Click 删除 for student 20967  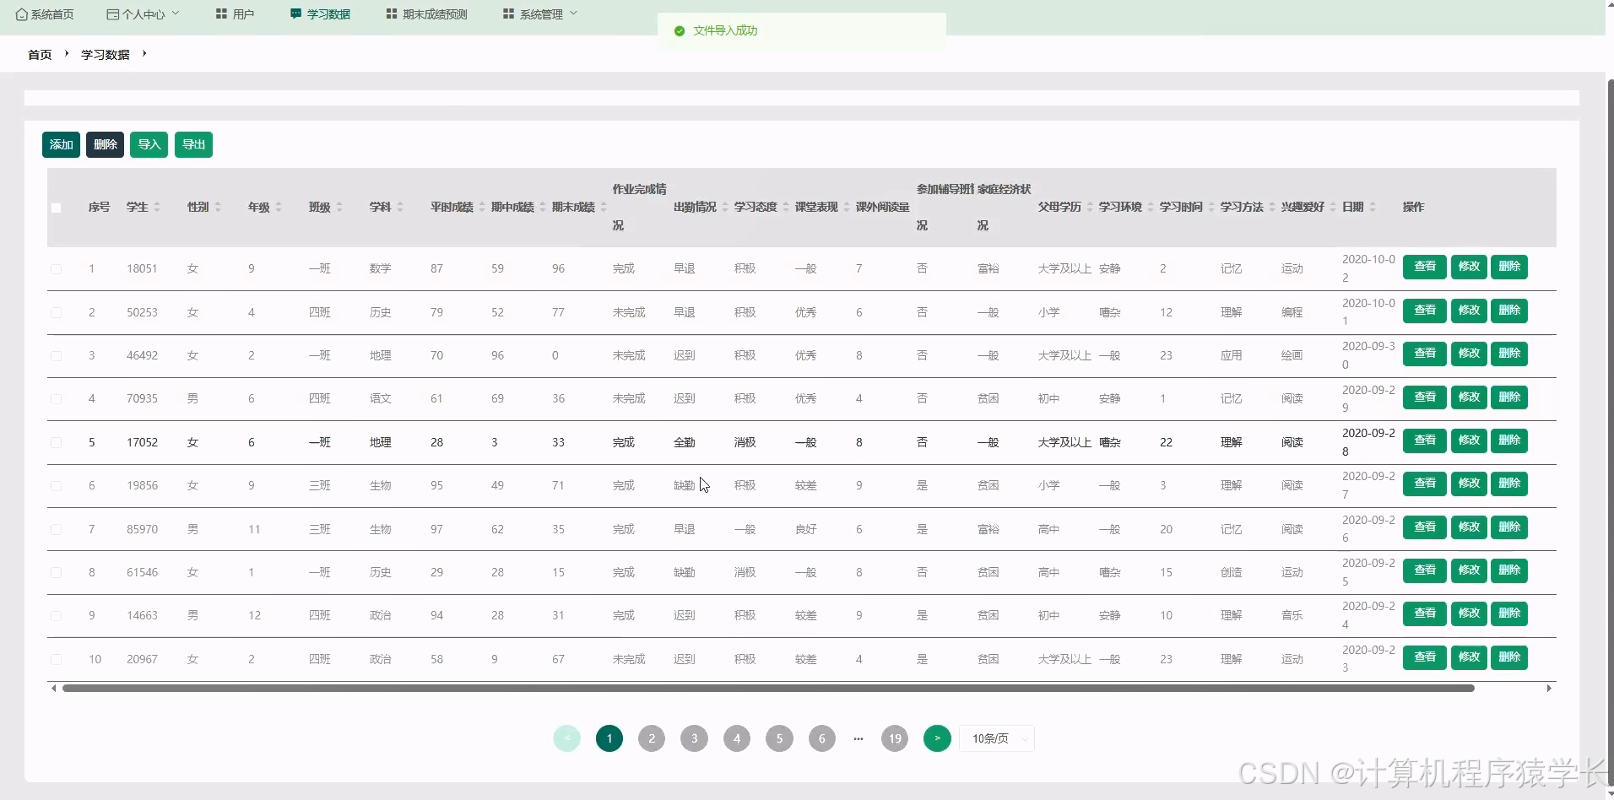(x=1509, y=657)
